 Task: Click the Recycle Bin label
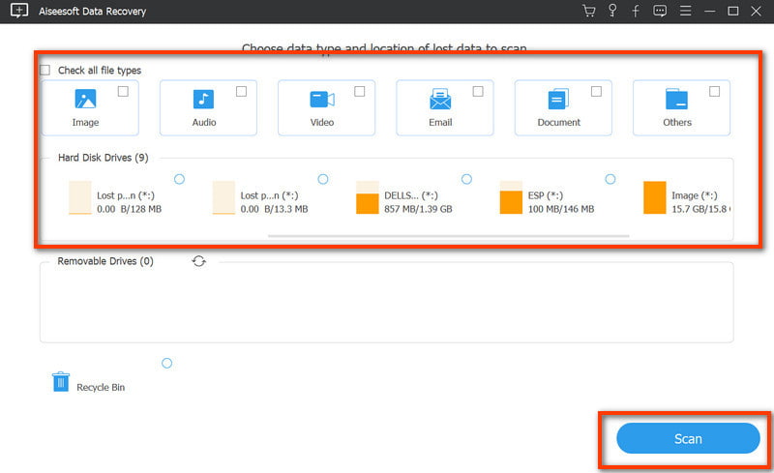pos(101,388)
